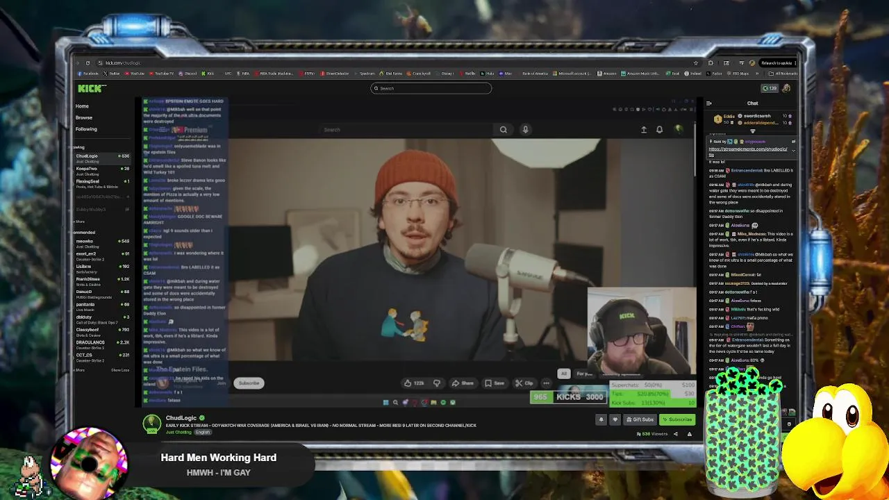Click the share stream icon
The width and height of the screenshot is (889, 500).
(x=676, y=434)
